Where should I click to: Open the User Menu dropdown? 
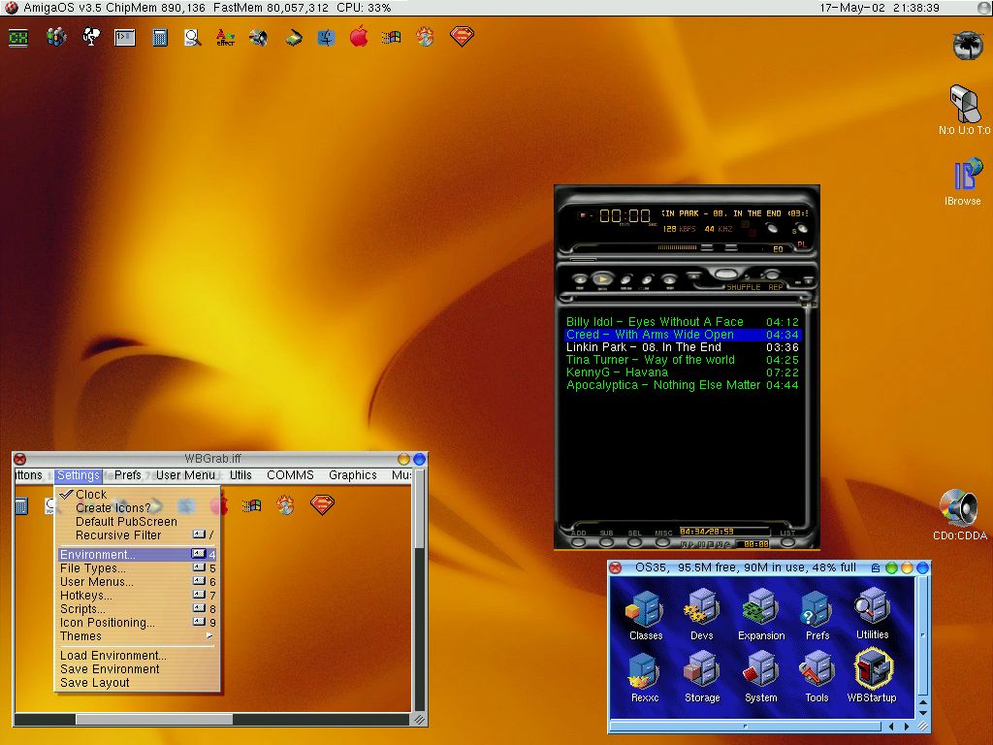(x=185, y=475)
